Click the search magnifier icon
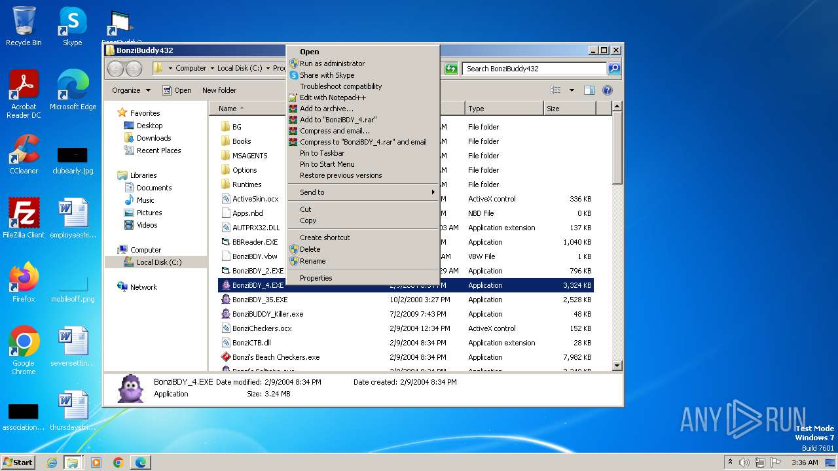This screenshot has width=838, height=471. (613, 68)
